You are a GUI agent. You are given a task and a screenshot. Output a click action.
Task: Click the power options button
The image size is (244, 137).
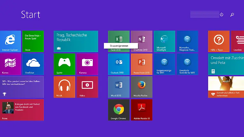click(x=221, y=15)
